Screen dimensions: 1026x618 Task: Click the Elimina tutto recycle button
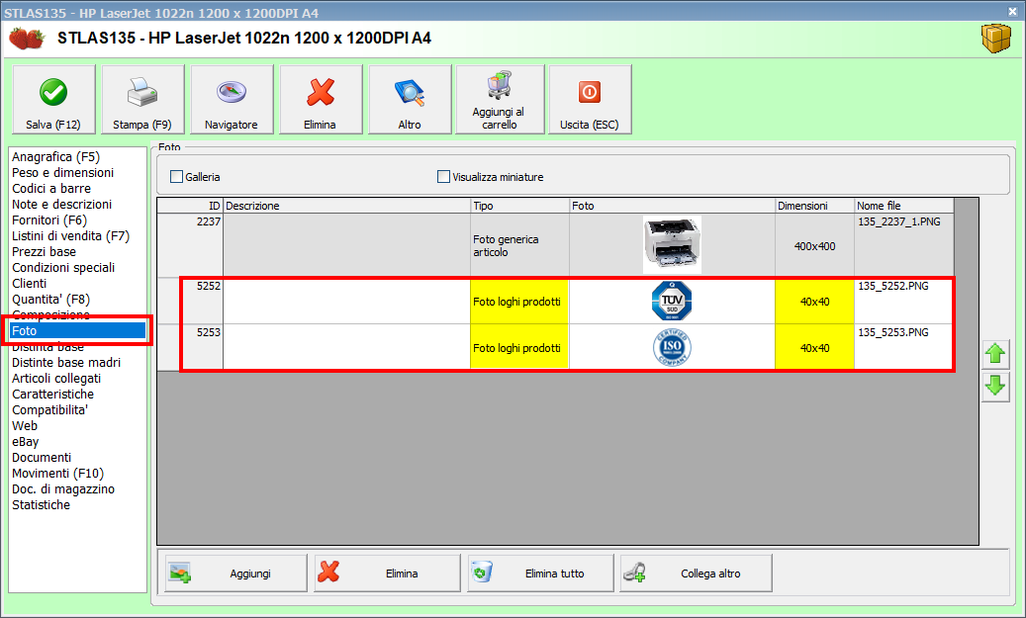tap(540, 573)
